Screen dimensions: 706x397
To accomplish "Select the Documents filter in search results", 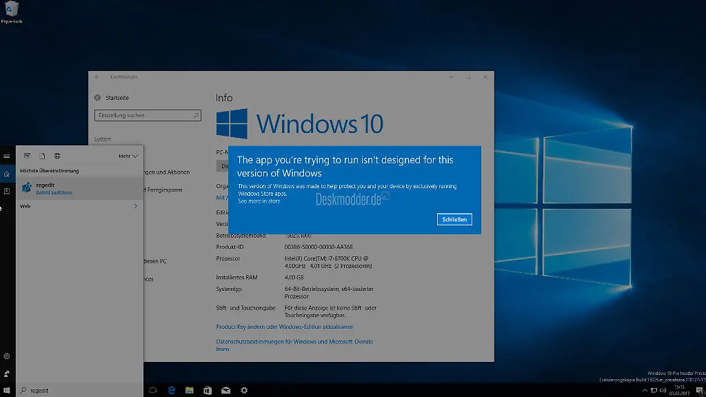I will coord(41,156).
